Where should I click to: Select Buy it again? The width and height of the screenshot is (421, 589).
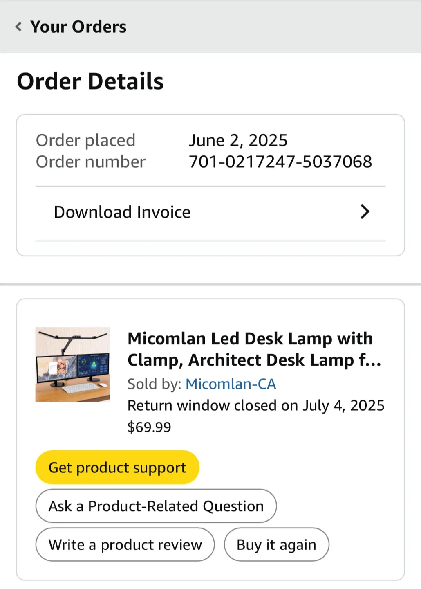tap(276, 544)
